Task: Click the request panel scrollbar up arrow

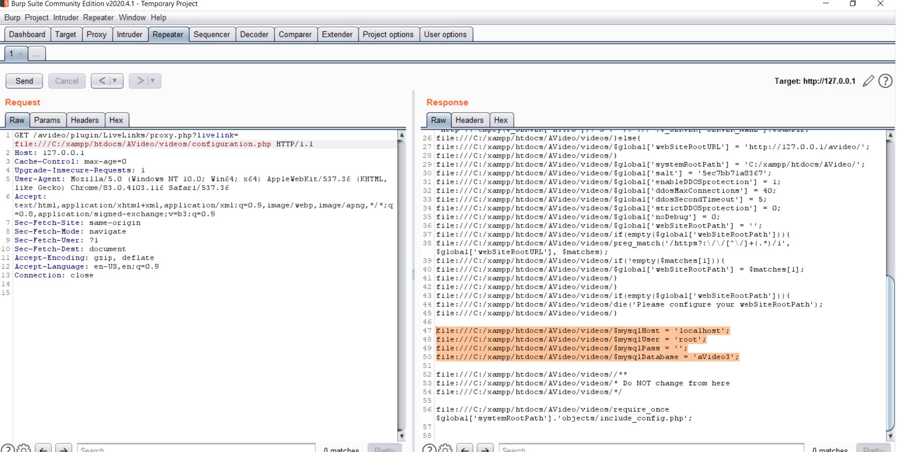Action: [401, 135]
